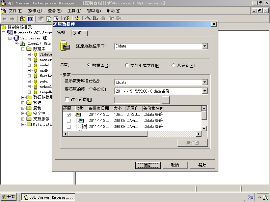The height and width of the screenshot is (202, 270).
Task: Click the Register server toolbar icon
Action: point(96,19)
